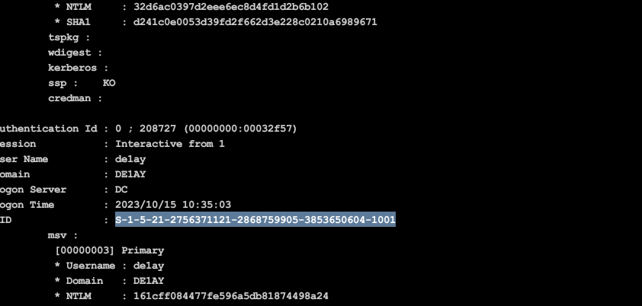Click the tspkg label line
642x306 pixels.
(69, 37)
